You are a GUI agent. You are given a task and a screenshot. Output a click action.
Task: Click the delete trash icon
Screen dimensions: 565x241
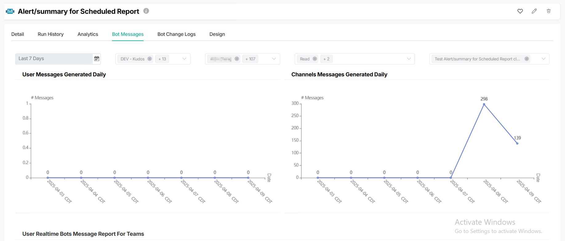548,11
